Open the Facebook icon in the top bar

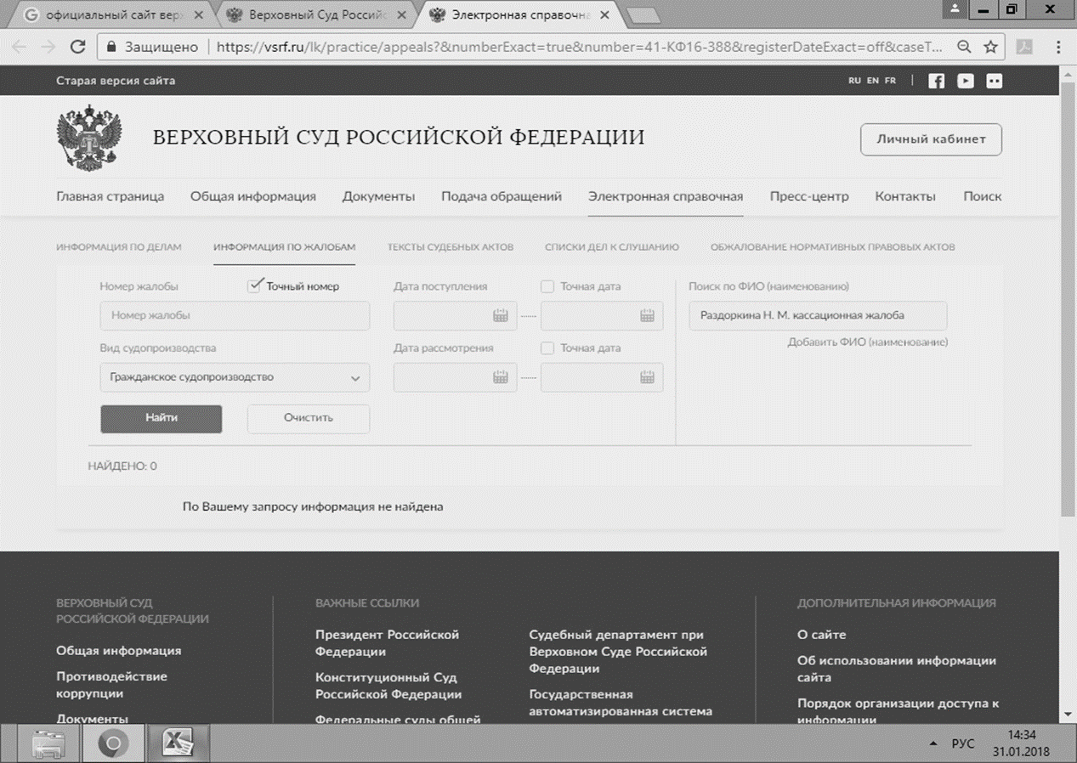coord(936,81)
